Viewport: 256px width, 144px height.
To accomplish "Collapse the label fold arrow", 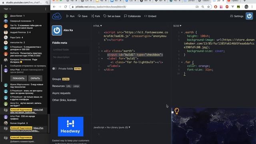I will [102, 58].
